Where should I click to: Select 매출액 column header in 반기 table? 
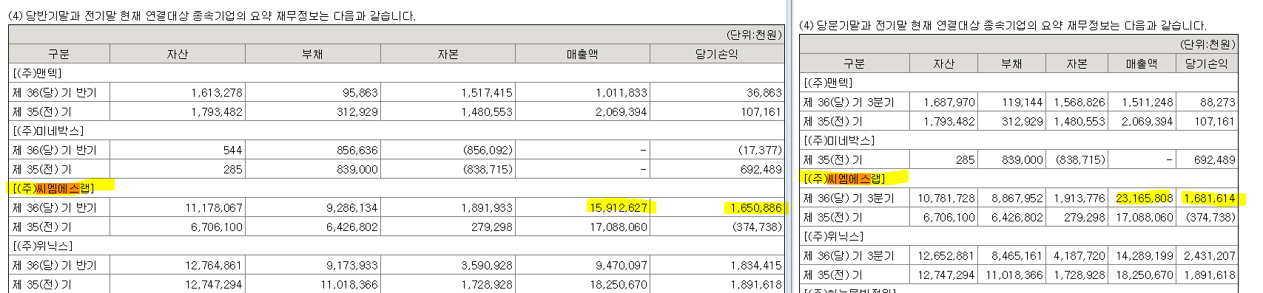582,54
